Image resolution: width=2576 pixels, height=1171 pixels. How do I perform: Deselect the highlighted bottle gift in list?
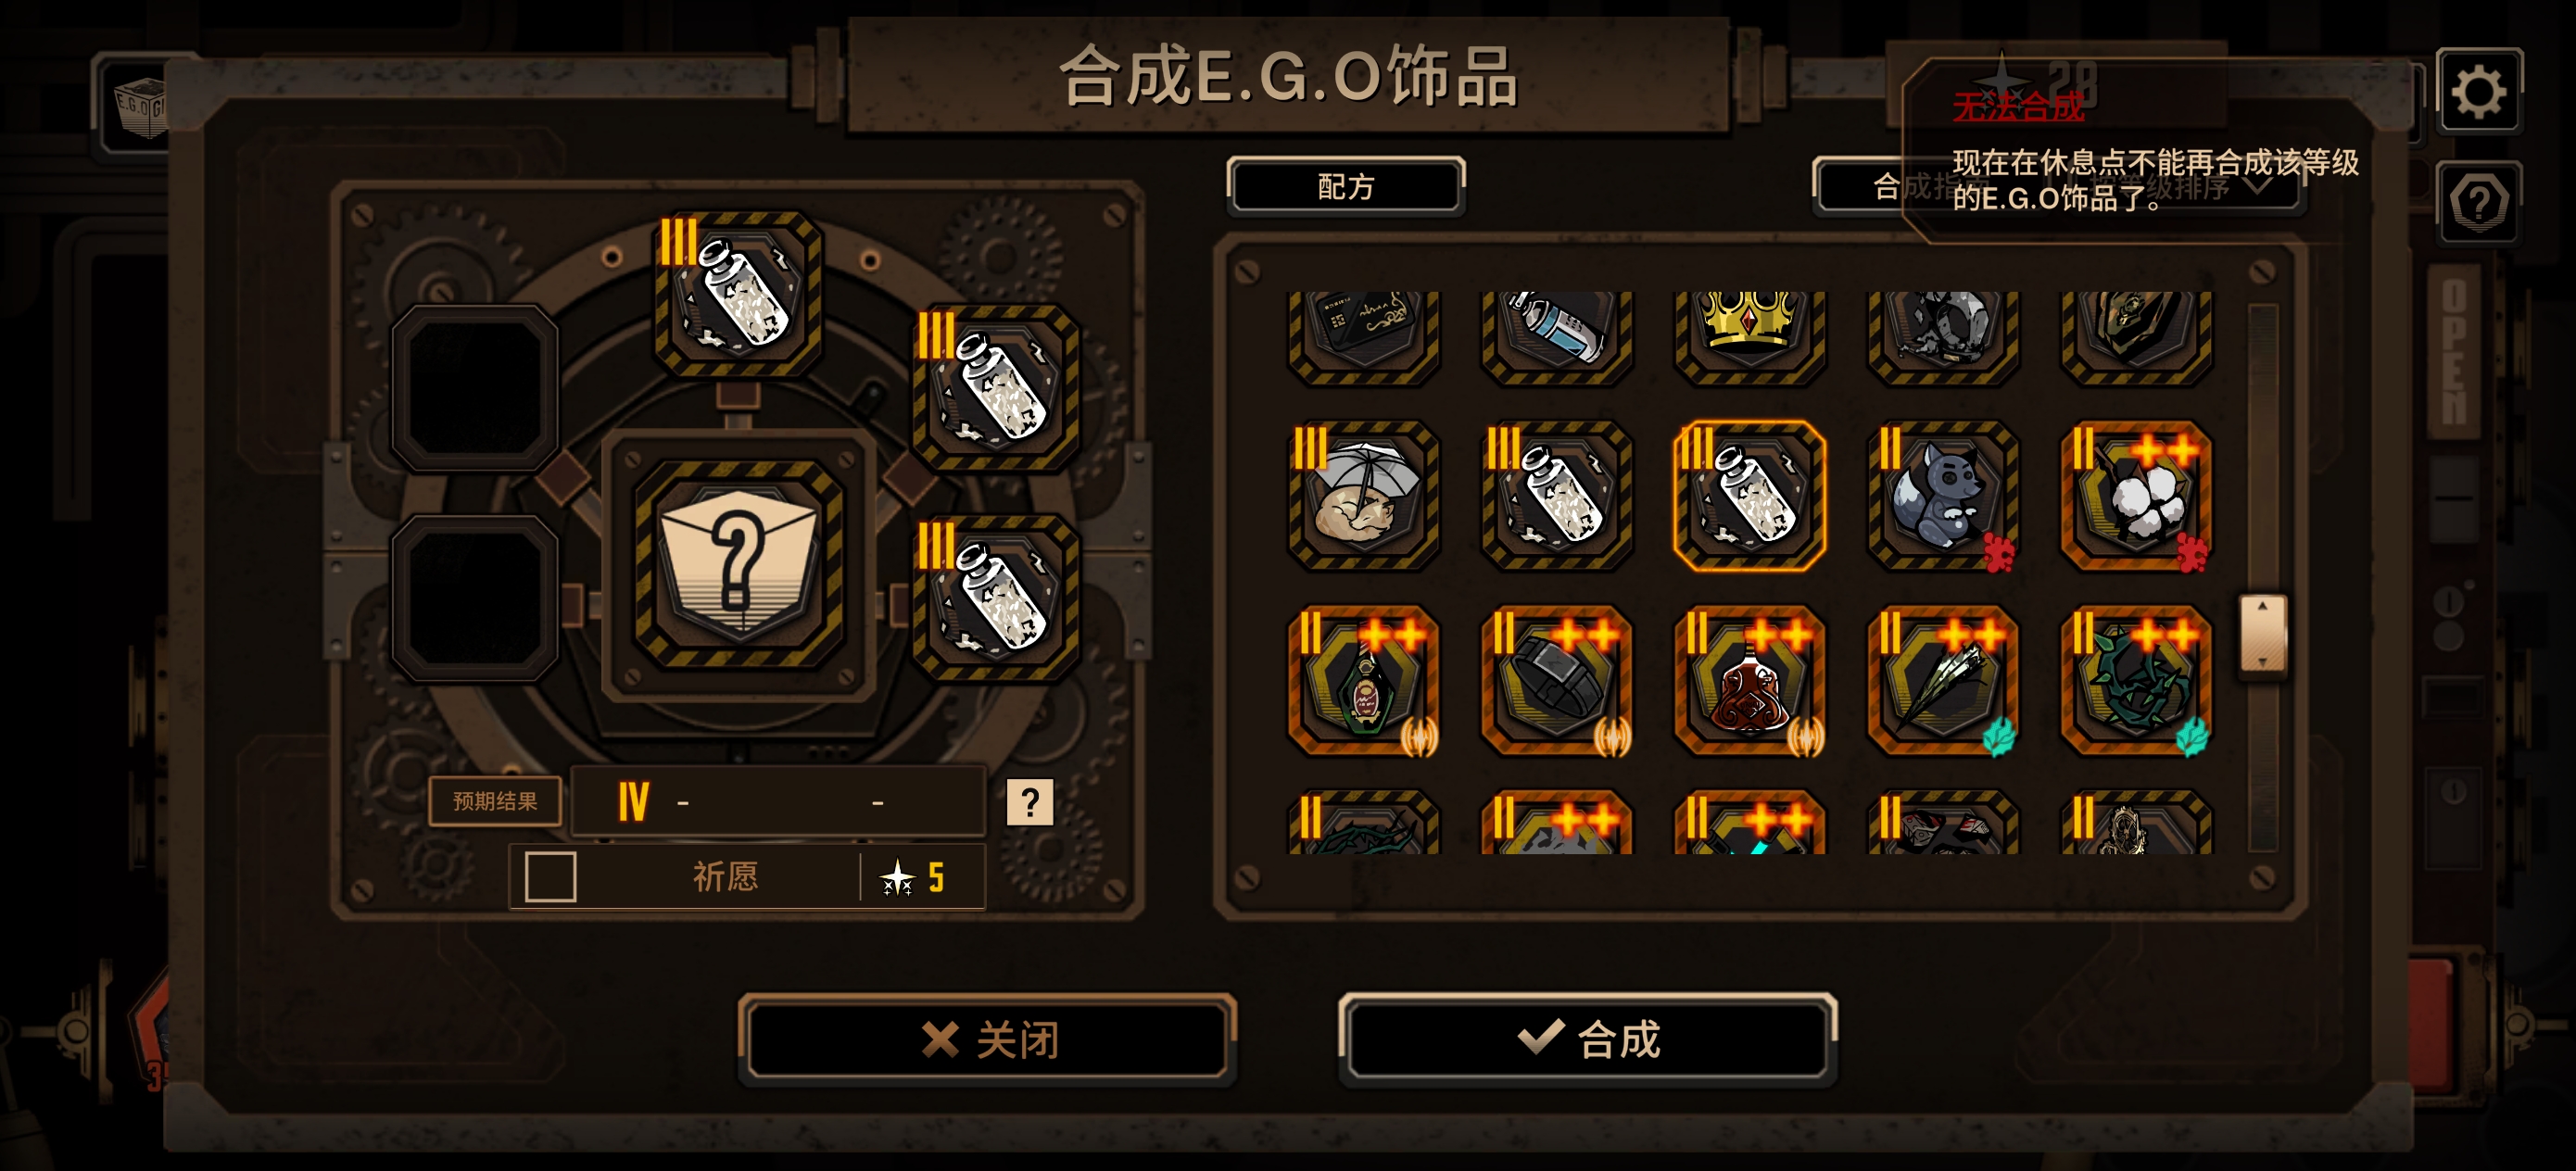coord(1750,496)
